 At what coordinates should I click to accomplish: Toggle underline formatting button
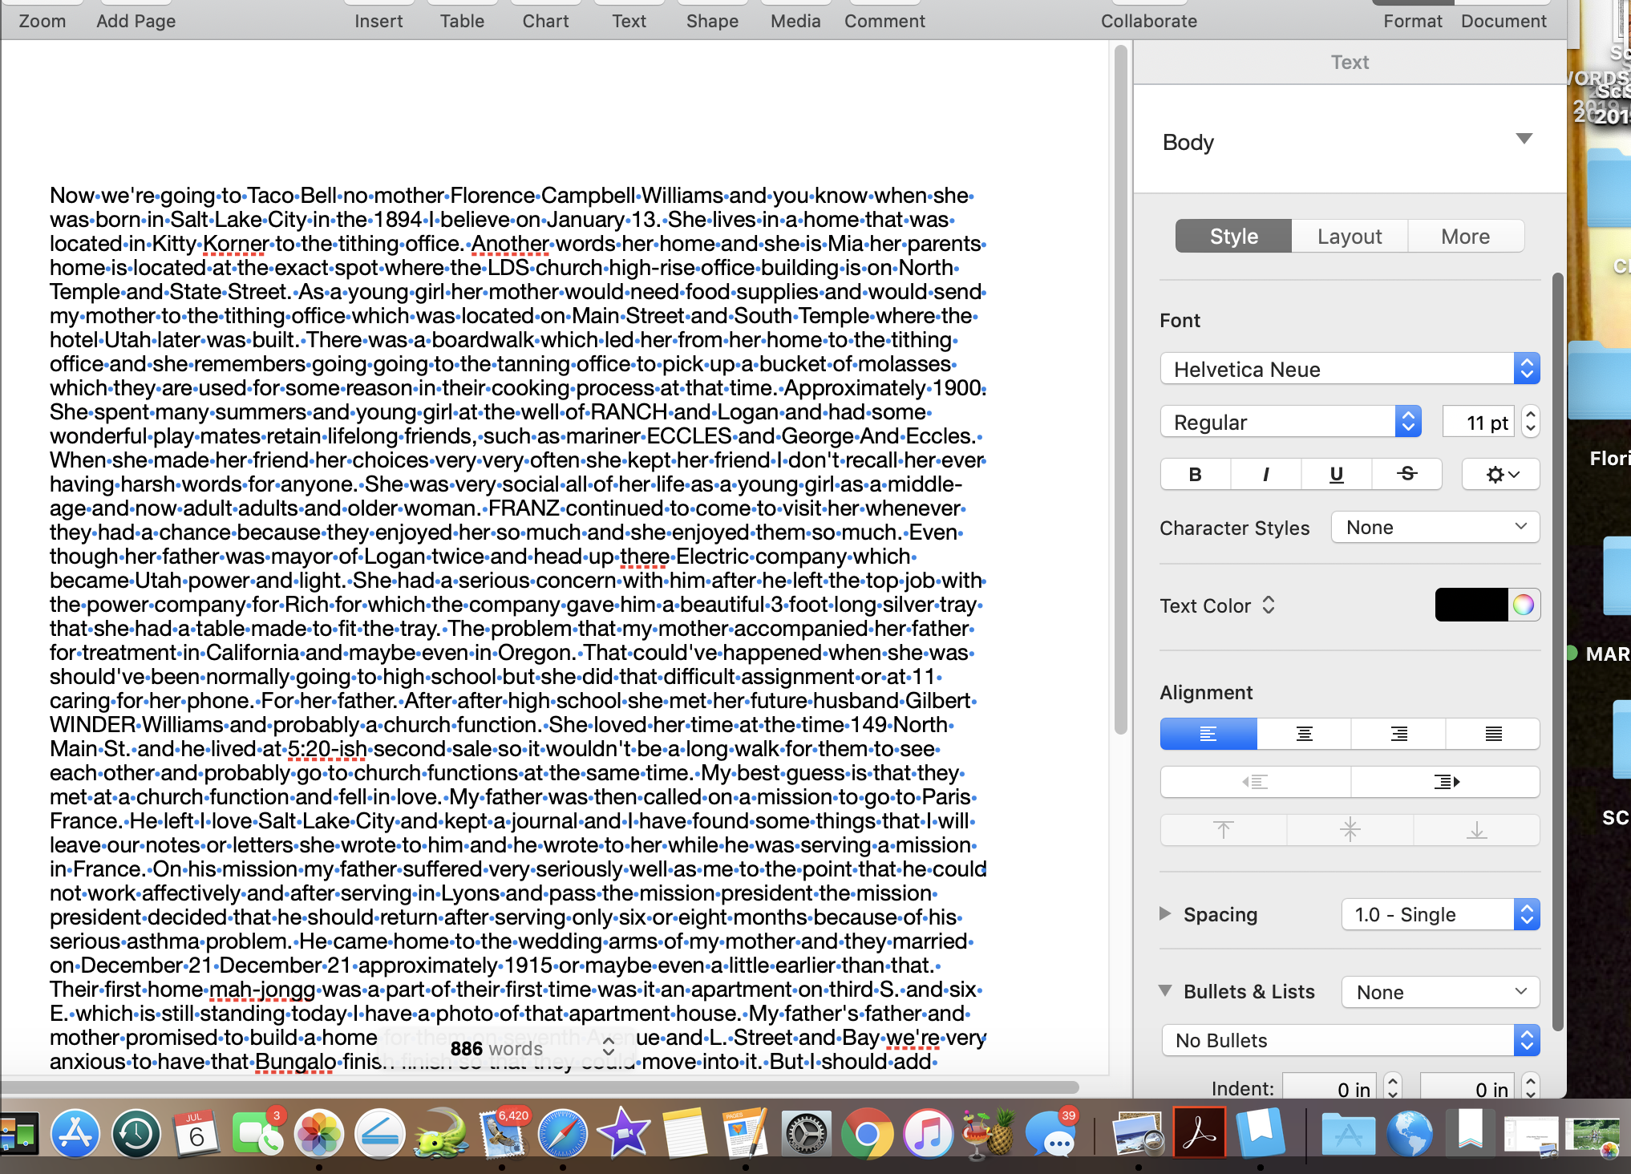tap(1336, 474)
